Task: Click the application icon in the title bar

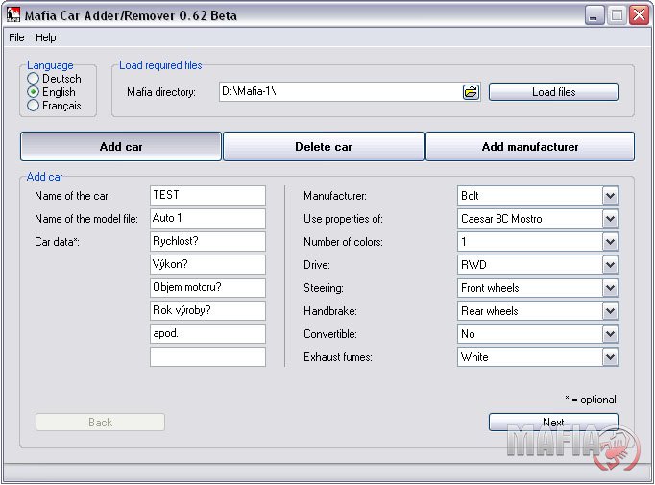Action: click(x=14, y=15)
